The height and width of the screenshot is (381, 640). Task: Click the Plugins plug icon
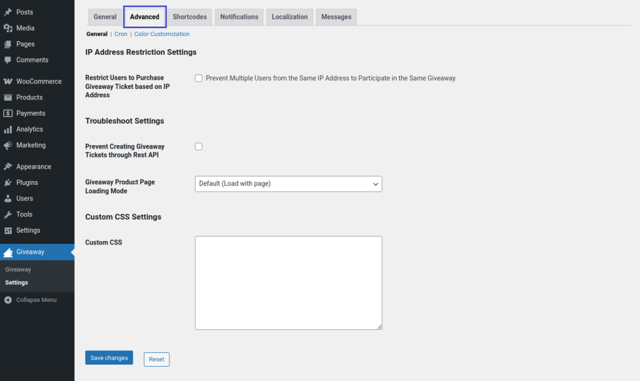coord(8,182)
